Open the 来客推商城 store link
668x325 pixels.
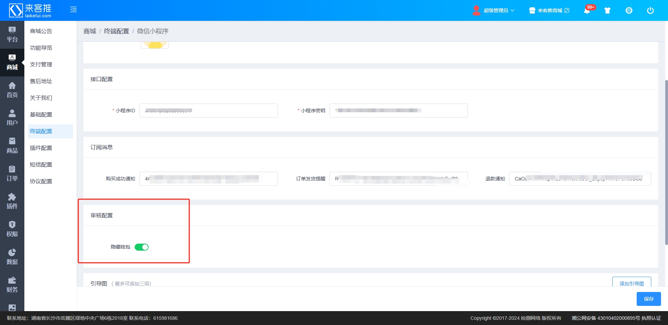pyautogui.click(x=549, y=10)
